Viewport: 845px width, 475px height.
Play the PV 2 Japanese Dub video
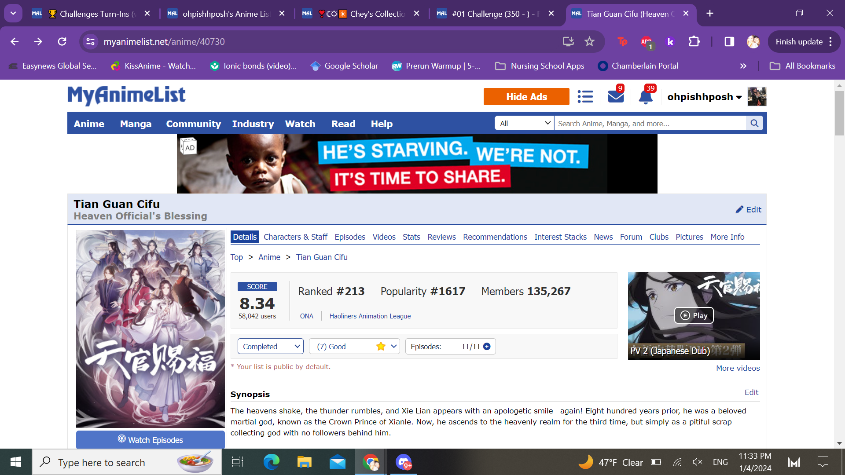[694, 315]
